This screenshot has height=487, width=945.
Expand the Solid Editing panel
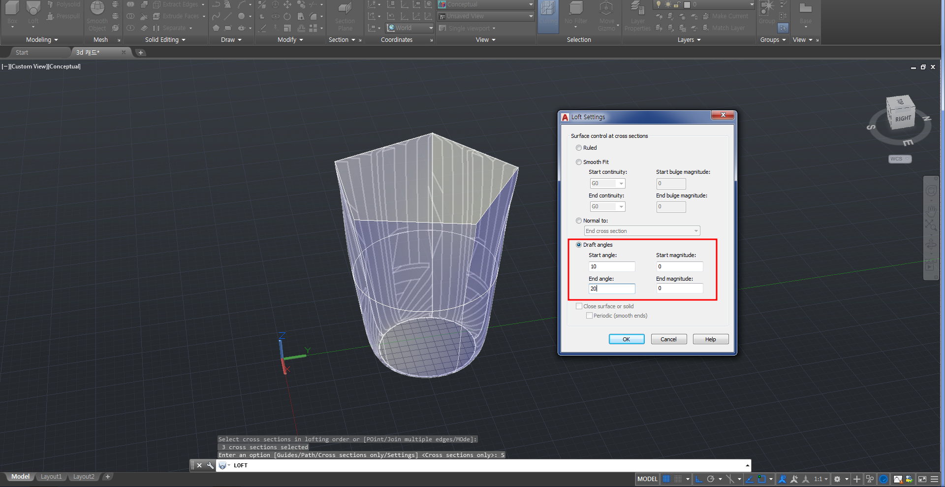pyautogui.click(x=165, y=40)
